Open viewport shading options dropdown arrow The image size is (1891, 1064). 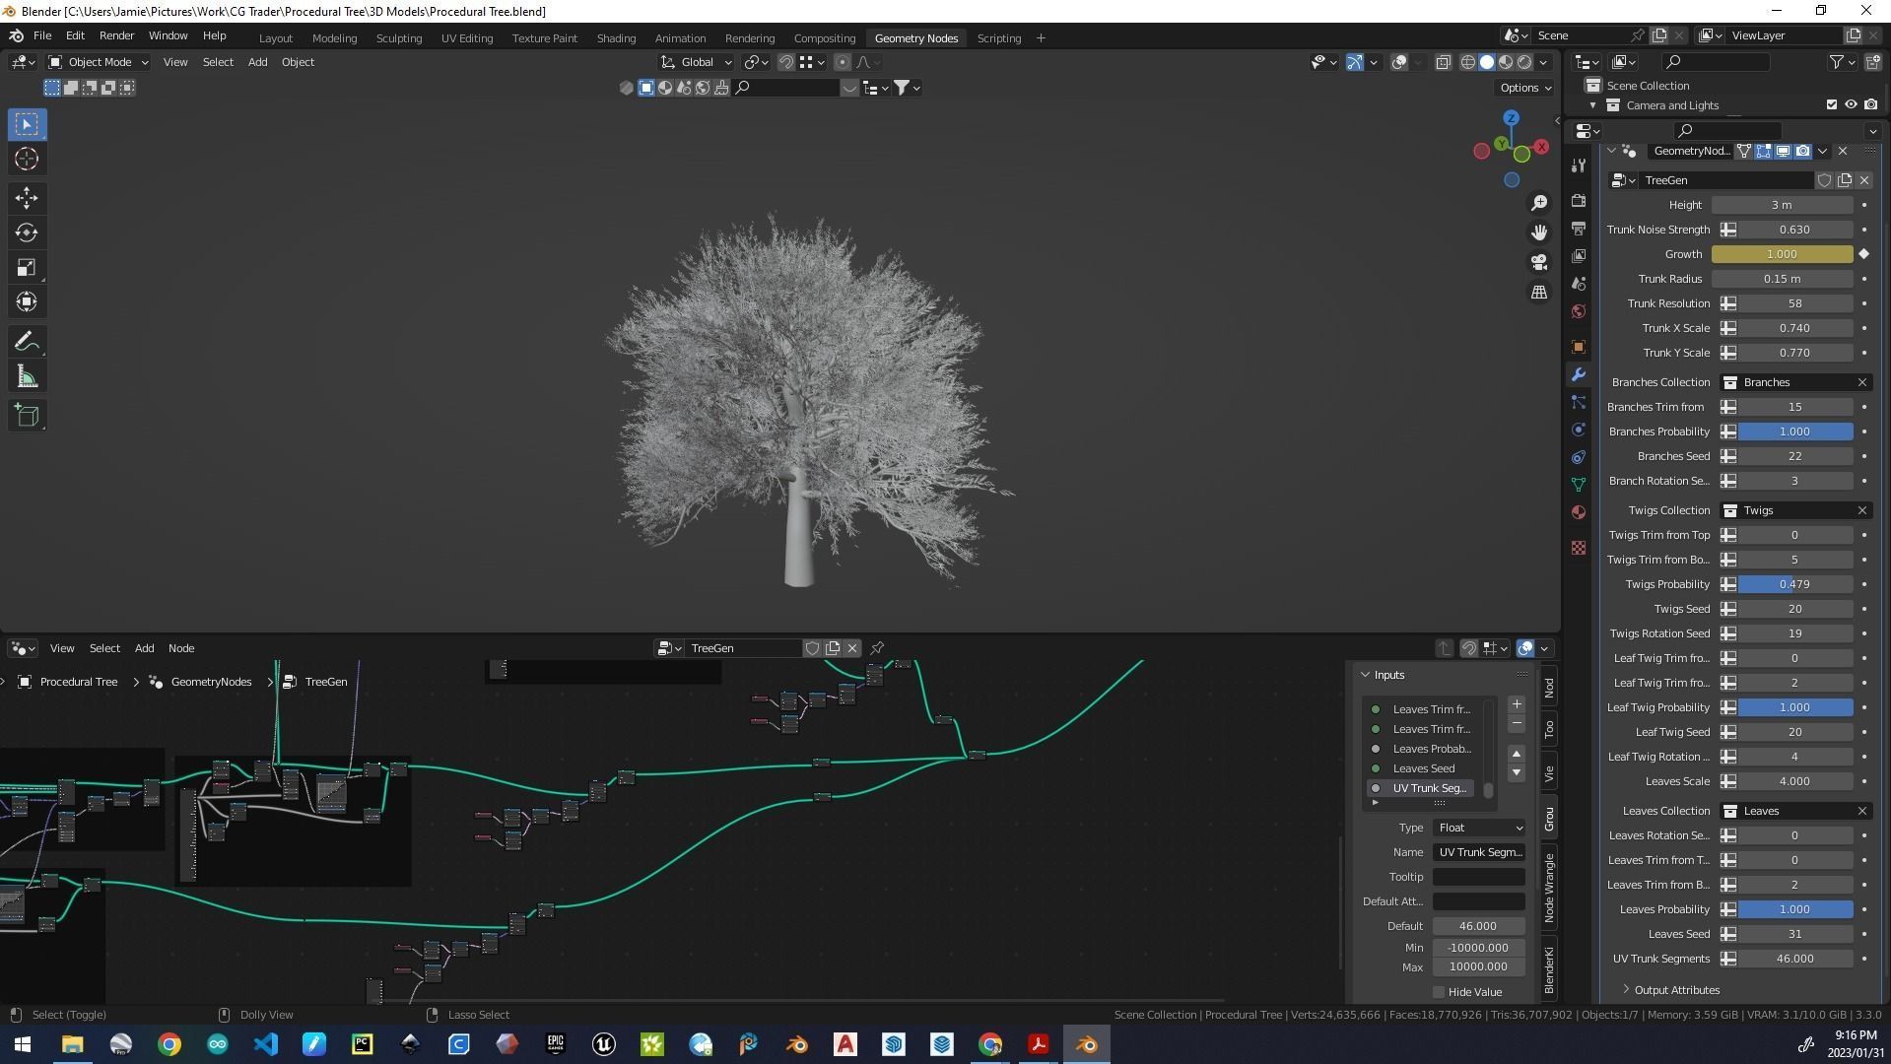tap(1543, 62)
